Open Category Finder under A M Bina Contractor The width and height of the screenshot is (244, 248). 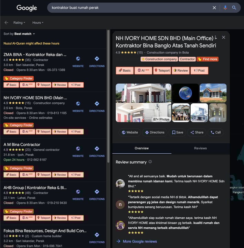point(19,168)
